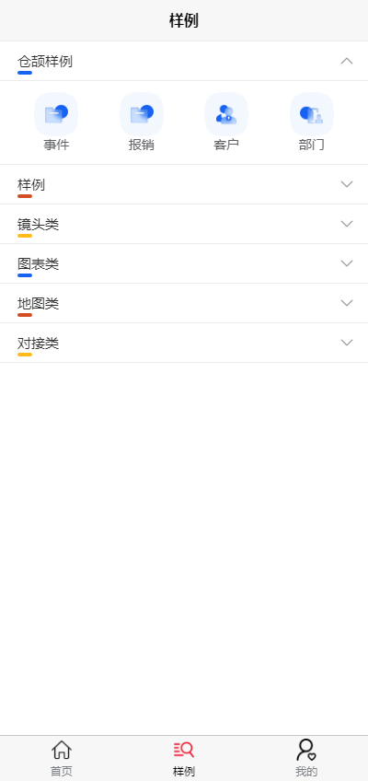Click the 地图类 section title

[x=39, y=304]
